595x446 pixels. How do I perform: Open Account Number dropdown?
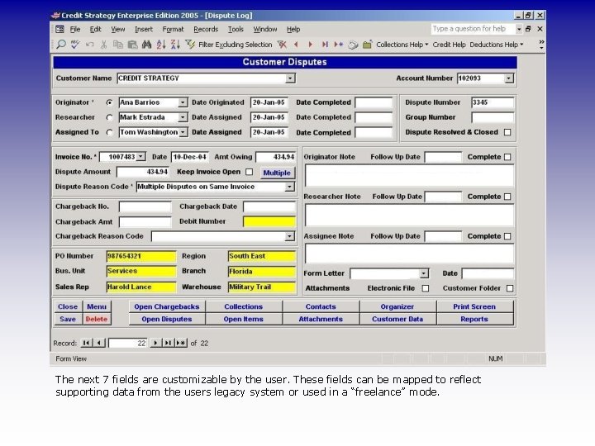click(509, 78)
